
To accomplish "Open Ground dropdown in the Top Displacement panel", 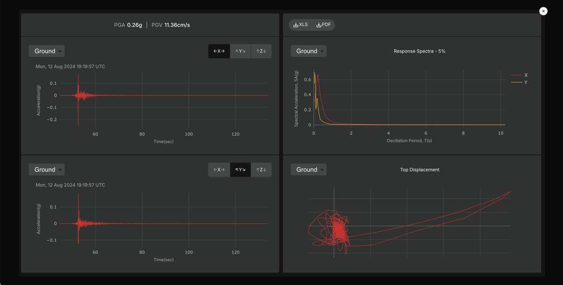I will 308,170.
